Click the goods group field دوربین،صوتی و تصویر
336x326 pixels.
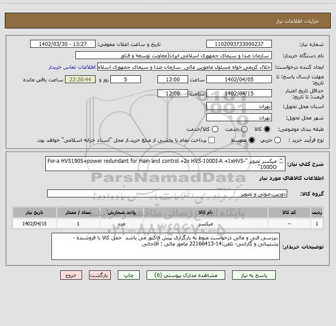point(167,193)
